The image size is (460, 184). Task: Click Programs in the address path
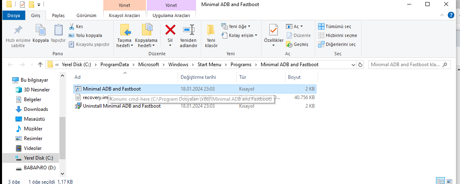pyautogui.click(x=241, y=65)
